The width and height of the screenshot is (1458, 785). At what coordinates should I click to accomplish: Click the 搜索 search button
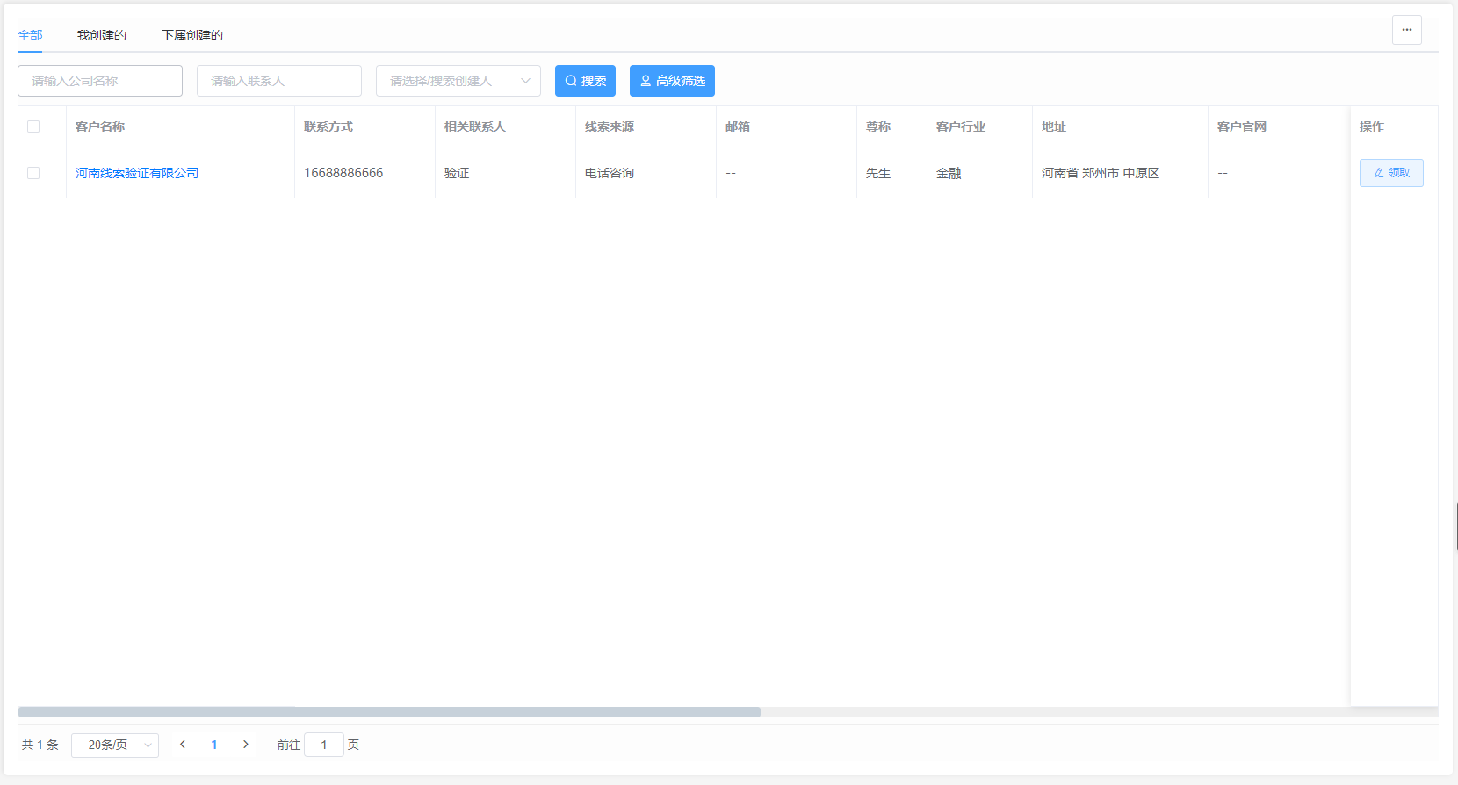(x=585, y=81)
